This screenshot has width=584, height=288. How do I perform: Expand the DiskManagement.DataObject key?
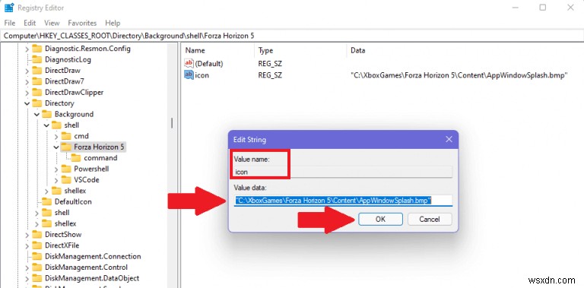coord(27,278)
